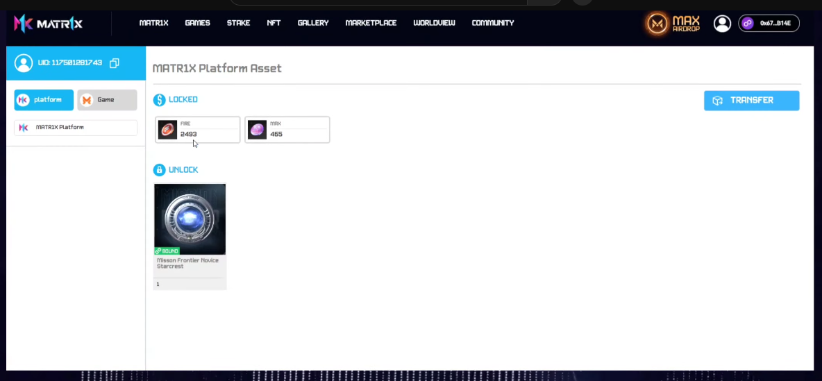The height and width of the screenshot is (381, 822).
Task: Open the MATR1X menu item
Action: tap(153, 23)
